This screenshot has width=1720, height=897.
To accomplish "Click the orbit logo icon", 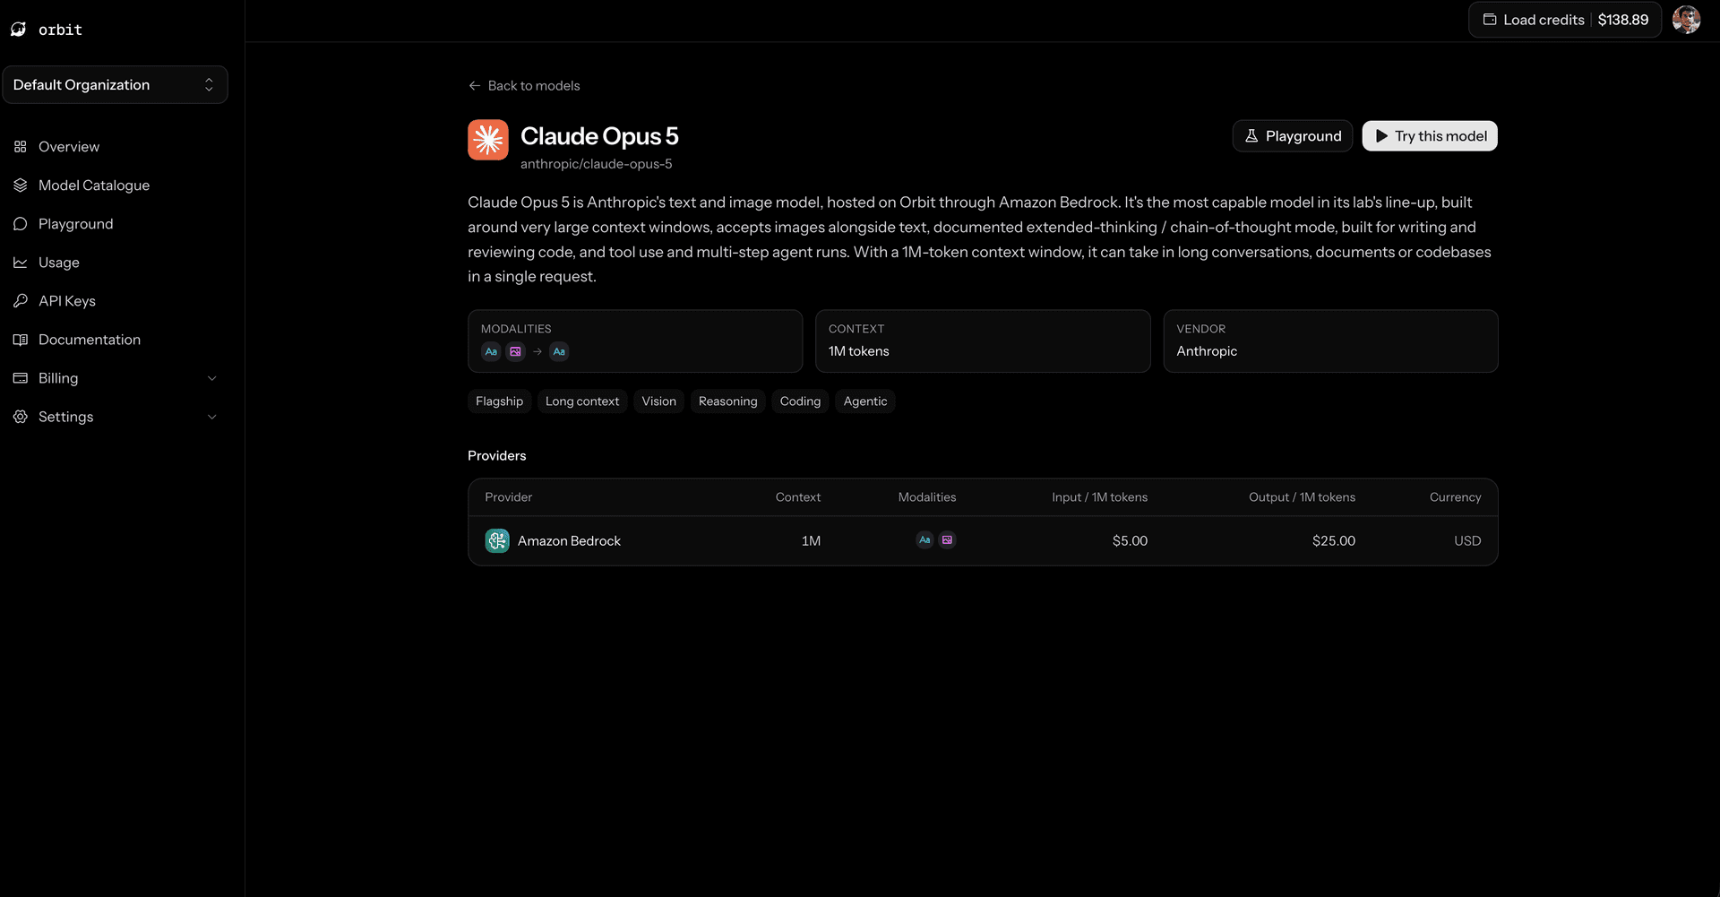I will [19, 30].
